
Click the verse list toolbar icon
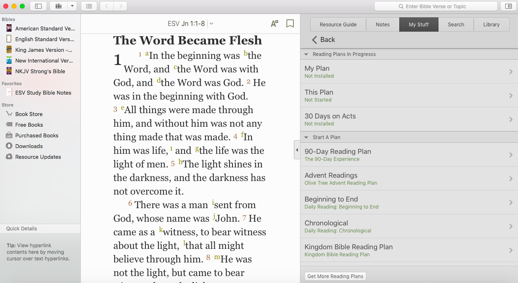coord(89,6)
